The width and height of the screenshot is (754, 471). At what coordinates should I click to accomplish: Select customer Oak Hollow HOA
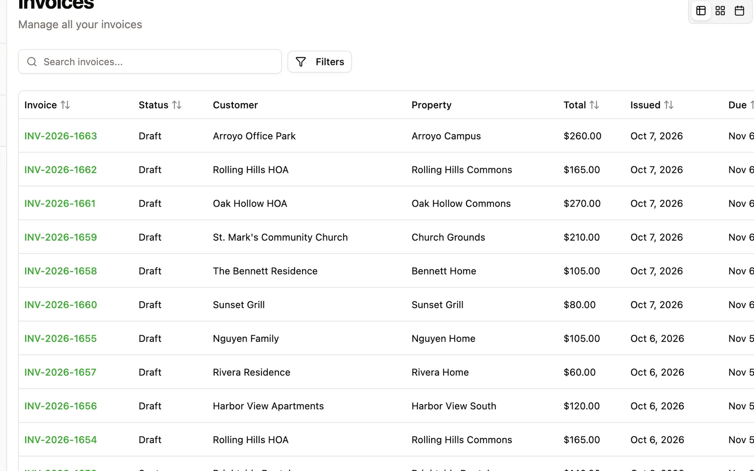point(250,203)
